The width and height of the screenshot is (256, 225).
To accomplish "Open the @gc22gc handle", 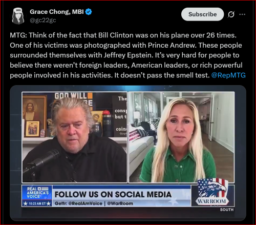I will (x=43, y=20).
